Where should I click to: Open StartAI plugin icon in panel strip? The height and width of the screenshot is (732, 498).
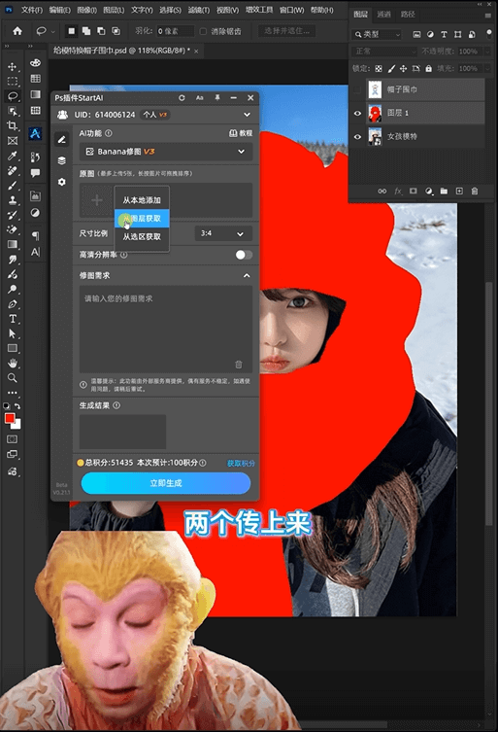click(x=35, y=134)
